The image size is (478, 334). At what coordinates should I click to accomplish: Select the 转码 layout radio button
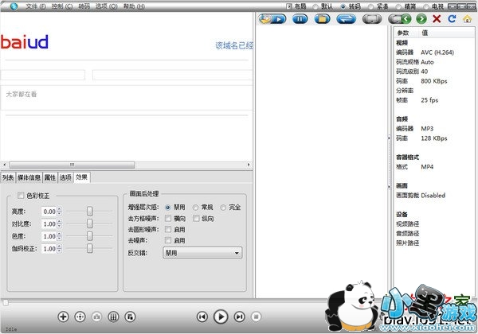tap(343, 6)
